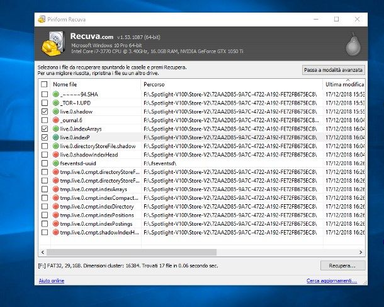
Task: Click green status dot of _TOR~1.UPD
Action: [x=56, y=103]
